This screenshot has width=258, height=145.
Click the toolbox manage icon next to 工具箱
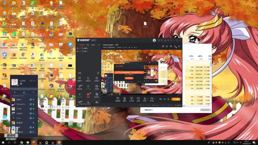(x=98, y=73)
